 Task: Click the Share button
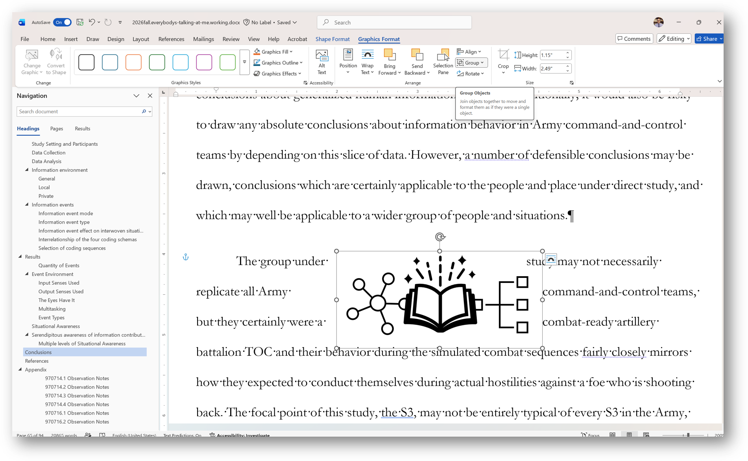tap(709, 39)
